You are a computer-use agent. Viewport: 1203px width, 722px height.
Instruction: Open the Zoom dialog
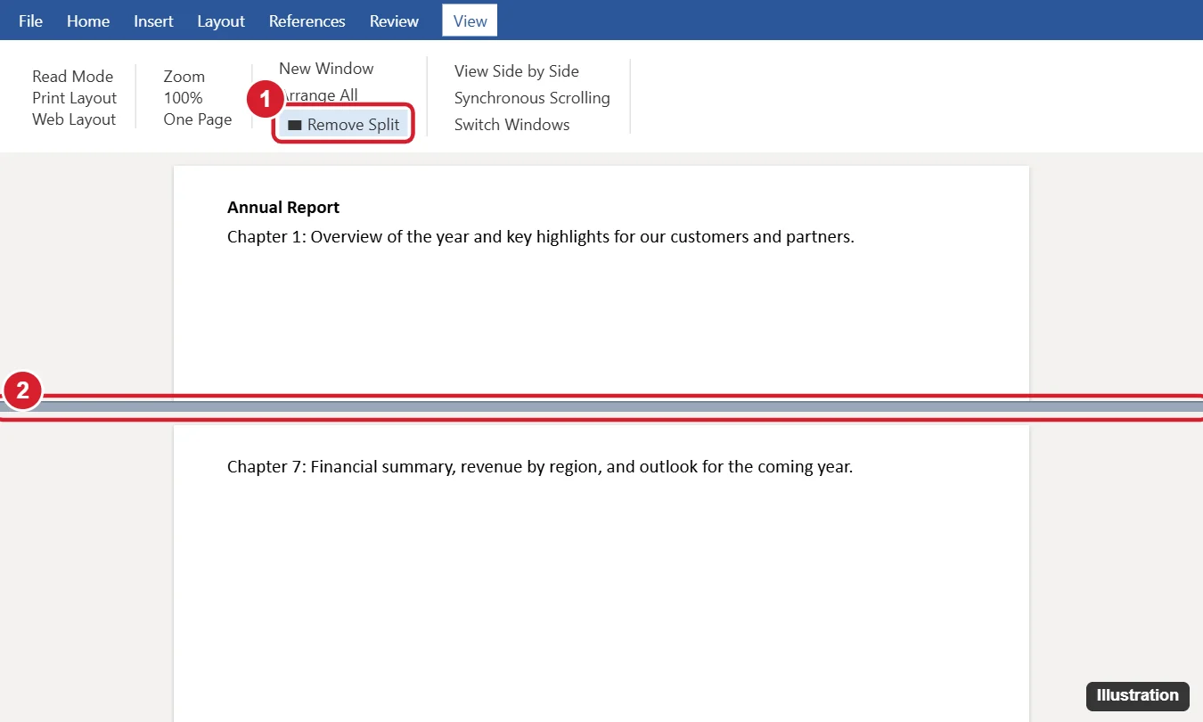pos(184,77)
